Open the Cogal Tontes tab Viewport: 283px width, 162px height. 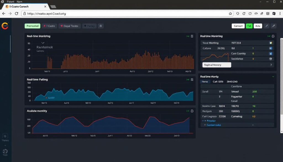69,26
